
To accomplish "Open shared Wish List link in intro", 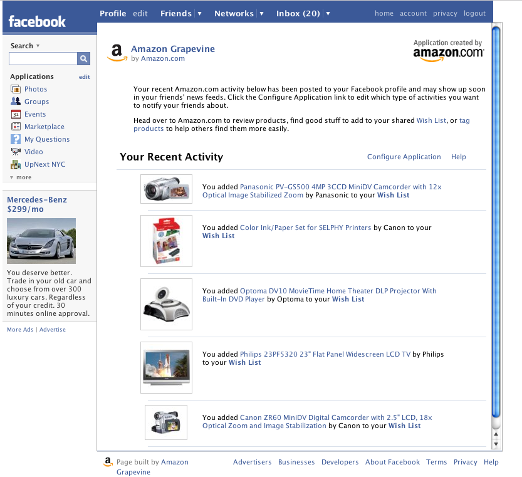I will (431, 120).
